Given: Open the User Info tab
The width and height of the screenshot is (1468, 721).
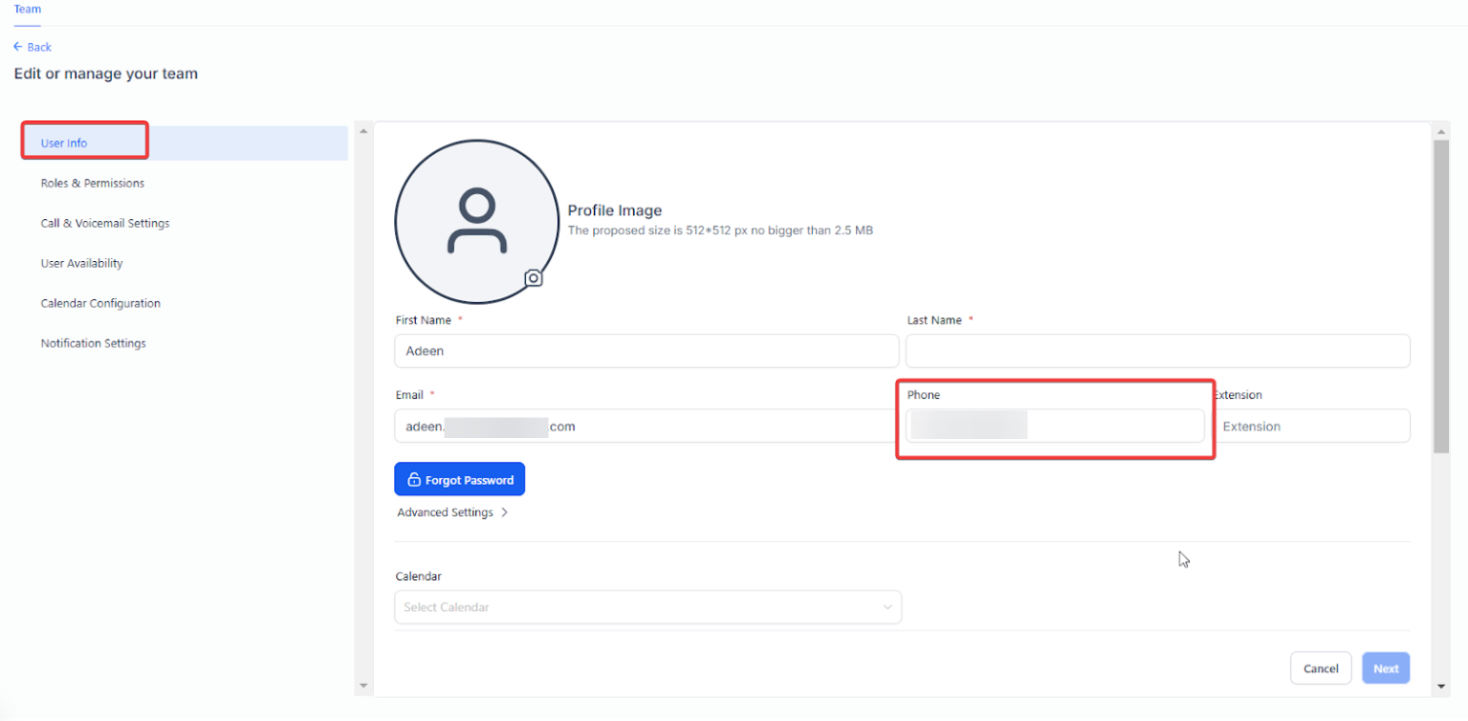Looking at the screenshot, I should coord(64,143).
